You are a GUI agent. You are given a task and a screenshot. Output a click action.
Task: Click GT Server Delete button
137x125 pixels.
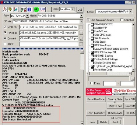coord(104,122)
